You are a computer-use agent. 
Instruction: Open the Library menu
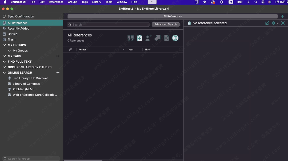coord(97,2)
